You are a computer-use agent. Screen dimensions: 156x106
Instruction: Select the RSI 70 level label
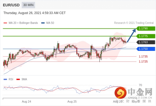click(x=140, y=85)
